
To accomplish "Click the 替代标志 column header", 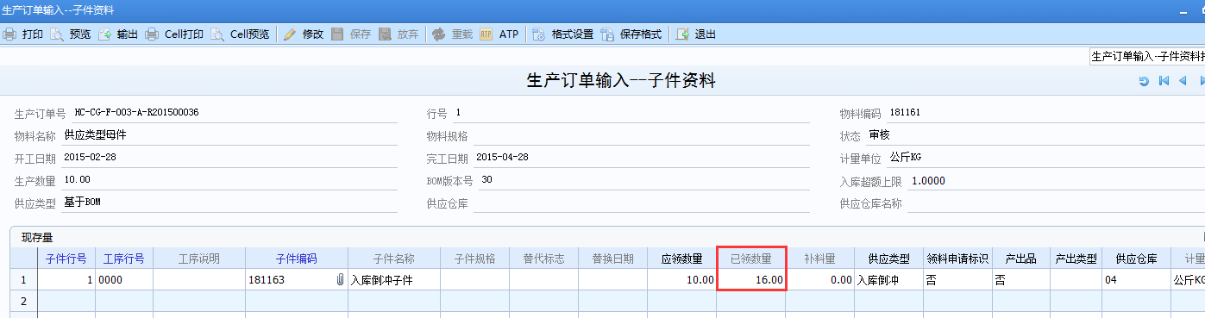I will [x=543, y=259].
